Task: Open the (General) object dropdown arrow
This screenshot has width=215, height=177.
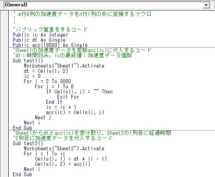Action: click(x=206, y=5)
